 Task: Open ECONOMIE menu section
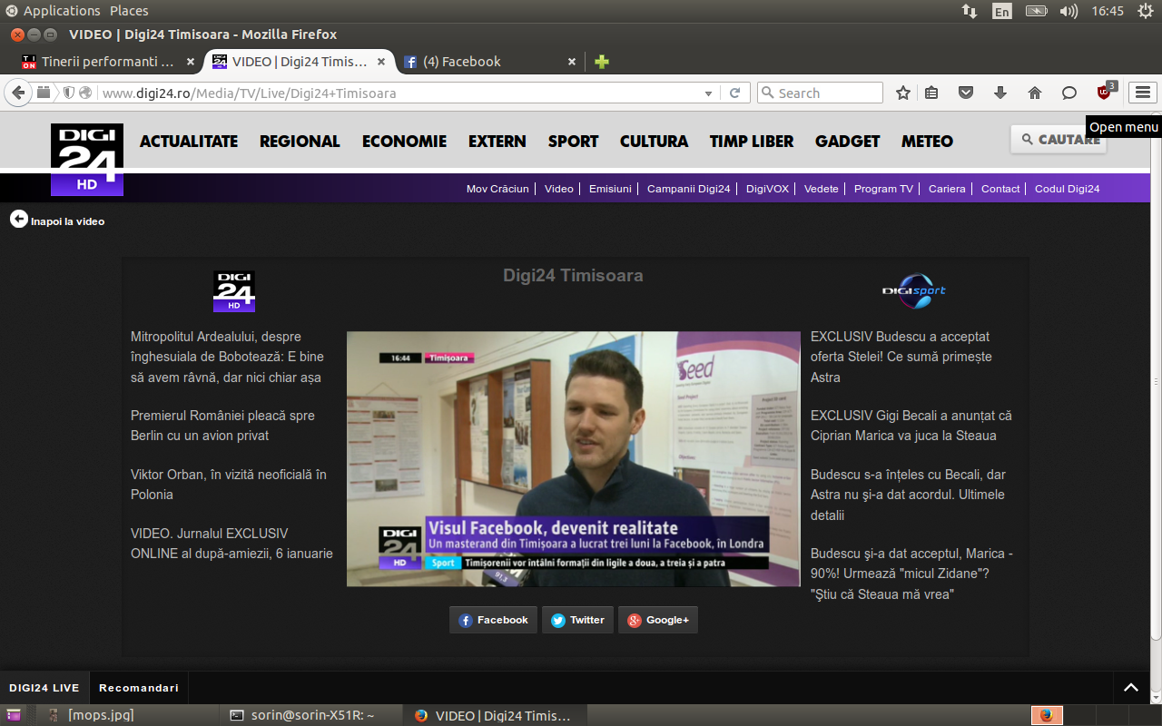coord(404,141)
